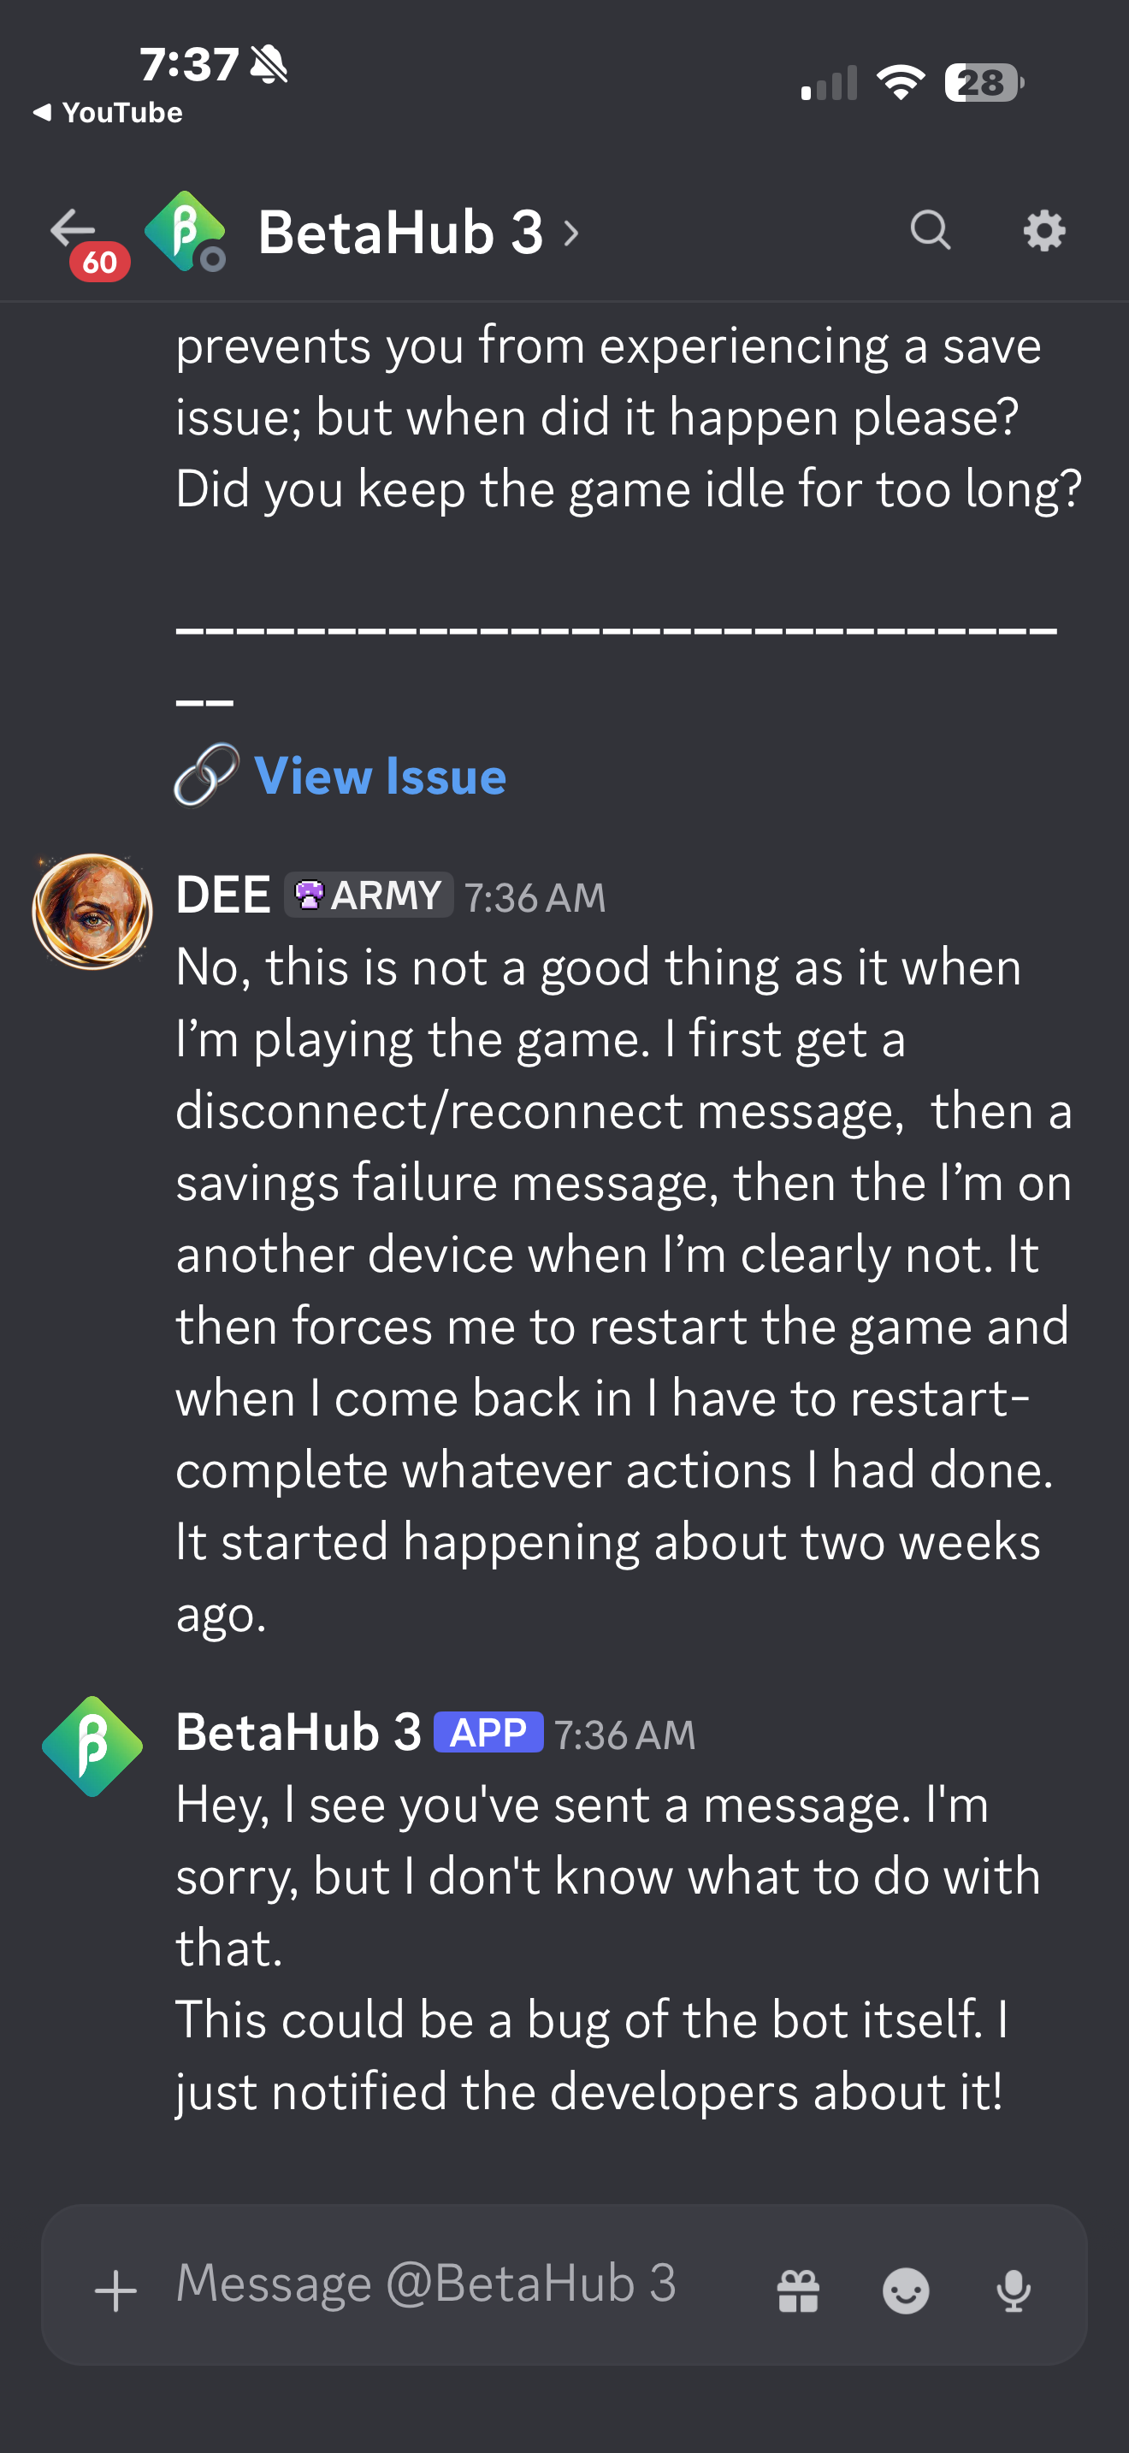The image size is (1129, 2453).
Task: Tap the plus attachment icon
Action: [x=116, y=2290]
